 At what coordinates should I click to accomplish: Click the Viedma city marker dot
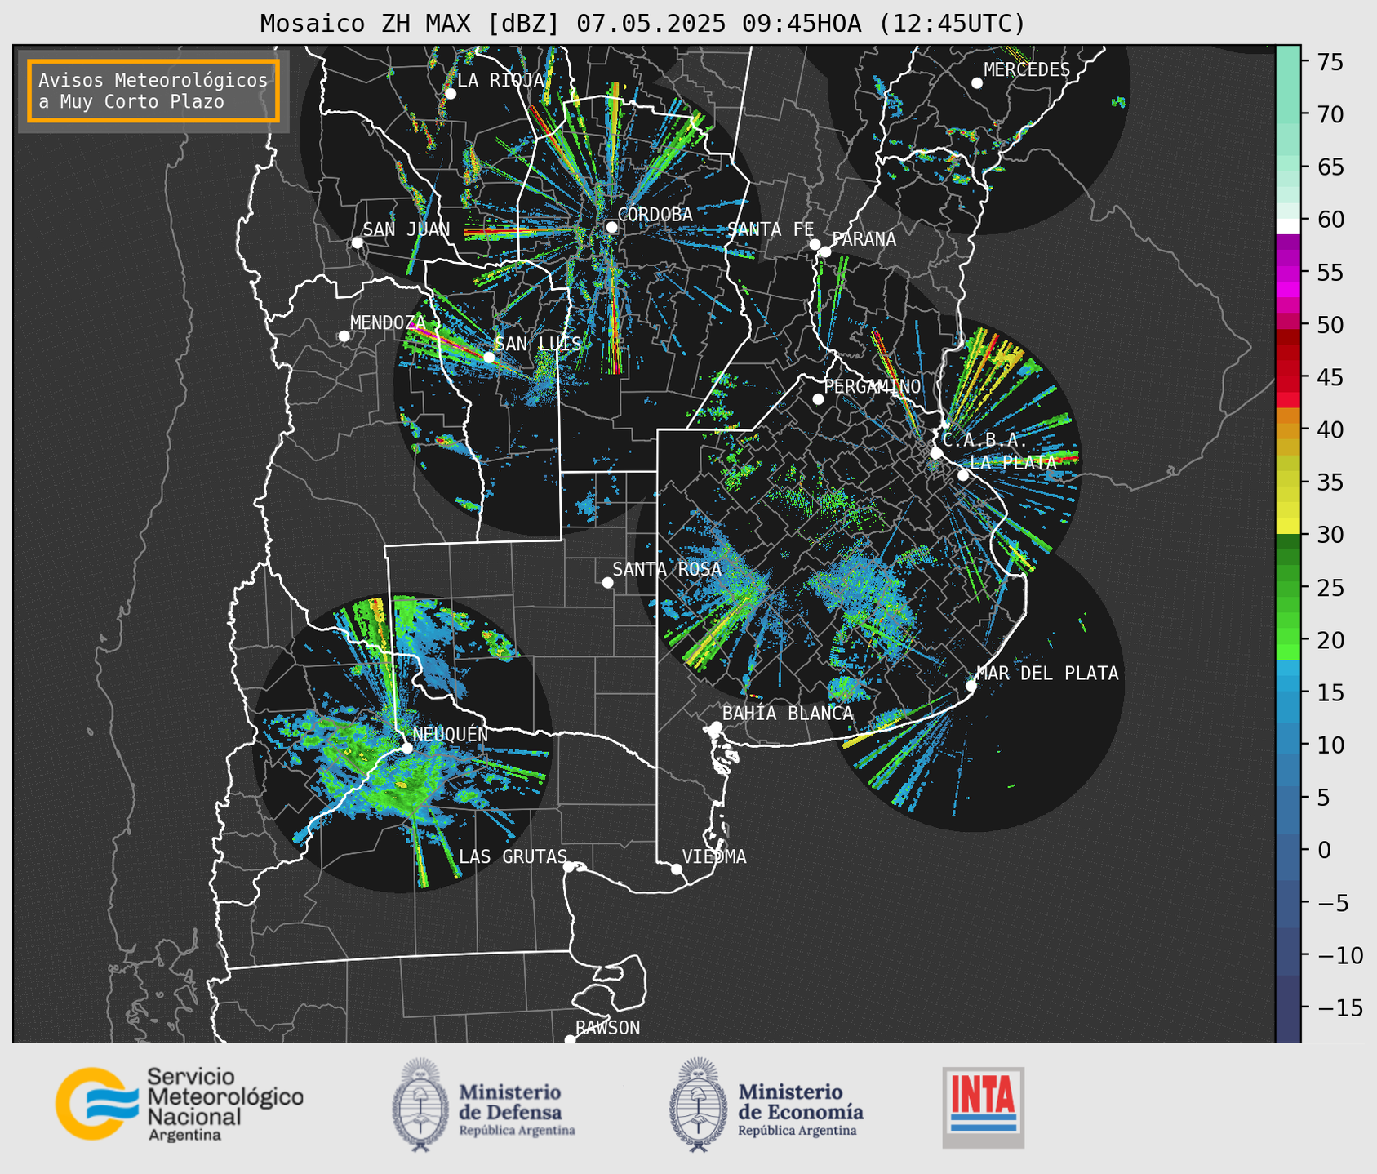[676, 869]
